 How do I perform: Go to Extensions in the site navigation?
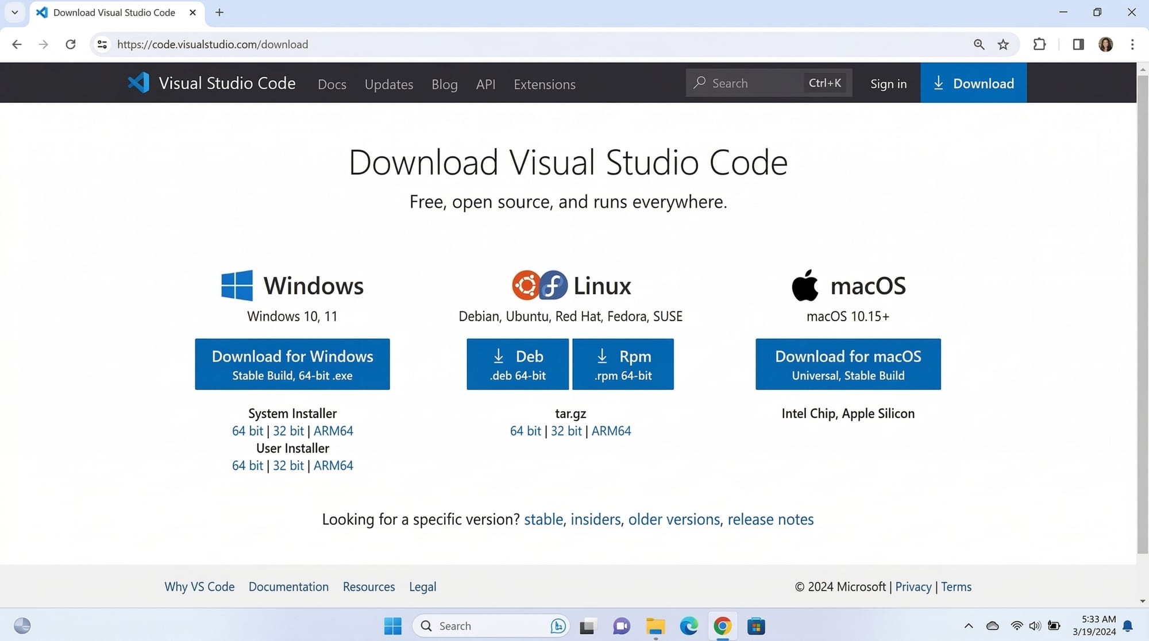544,84
